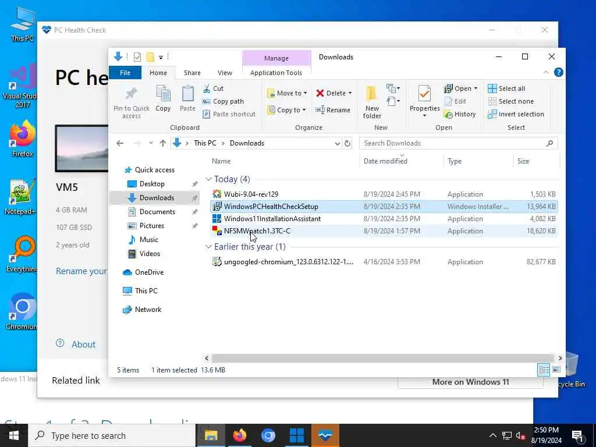
Task: Open the File tab
Action: pyautogui.click(x=125, y=73)
